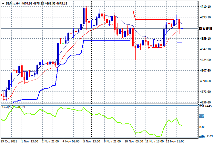213x145 pixels.
Task: Click the 4590.60 price axis label
Action: point(205,81)
